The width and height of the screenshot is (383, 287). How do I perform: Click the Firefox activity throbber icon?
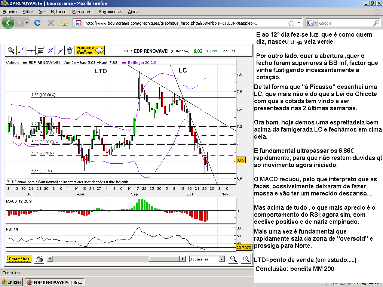[x=378, y=12]
